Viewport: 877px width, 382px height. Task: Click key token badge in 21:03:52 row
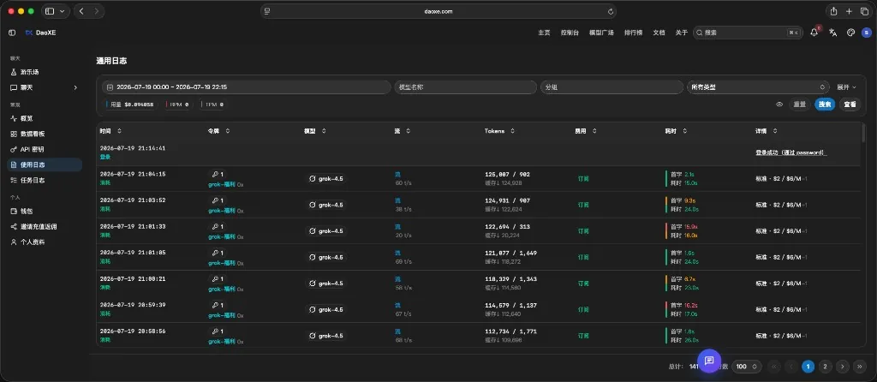[x=217, y=200]
